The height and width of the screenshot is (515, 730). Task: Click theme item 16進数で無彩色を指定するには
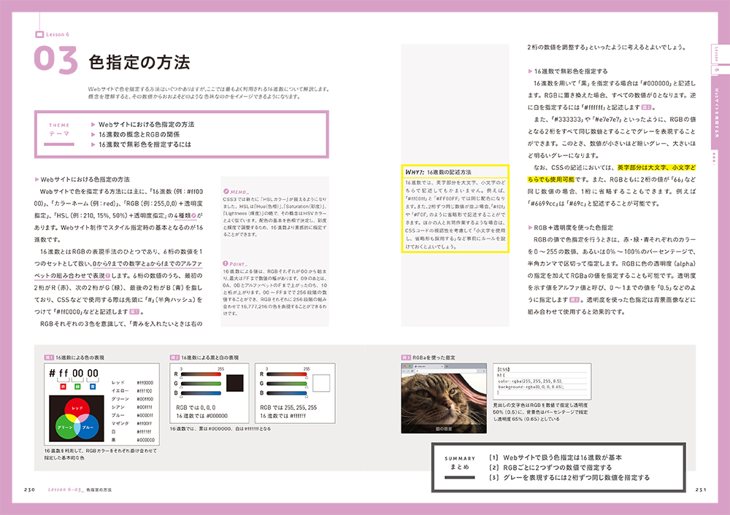(x=145, y=144)
